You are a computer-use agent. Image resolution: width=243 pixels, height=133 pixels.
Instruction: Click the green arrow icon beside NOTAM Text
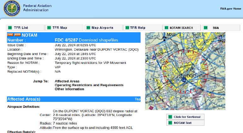[170, 123]
